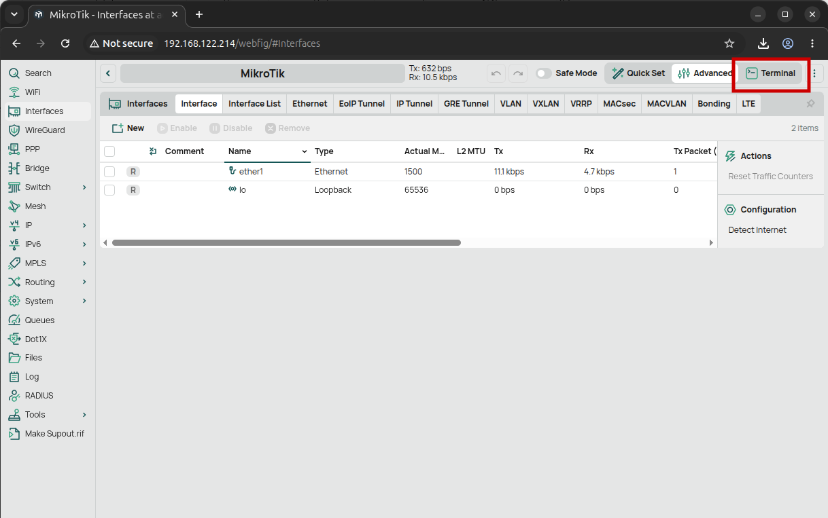Open the Bonding tab
The height and width of the screenshot is (518, 828).
714,104
